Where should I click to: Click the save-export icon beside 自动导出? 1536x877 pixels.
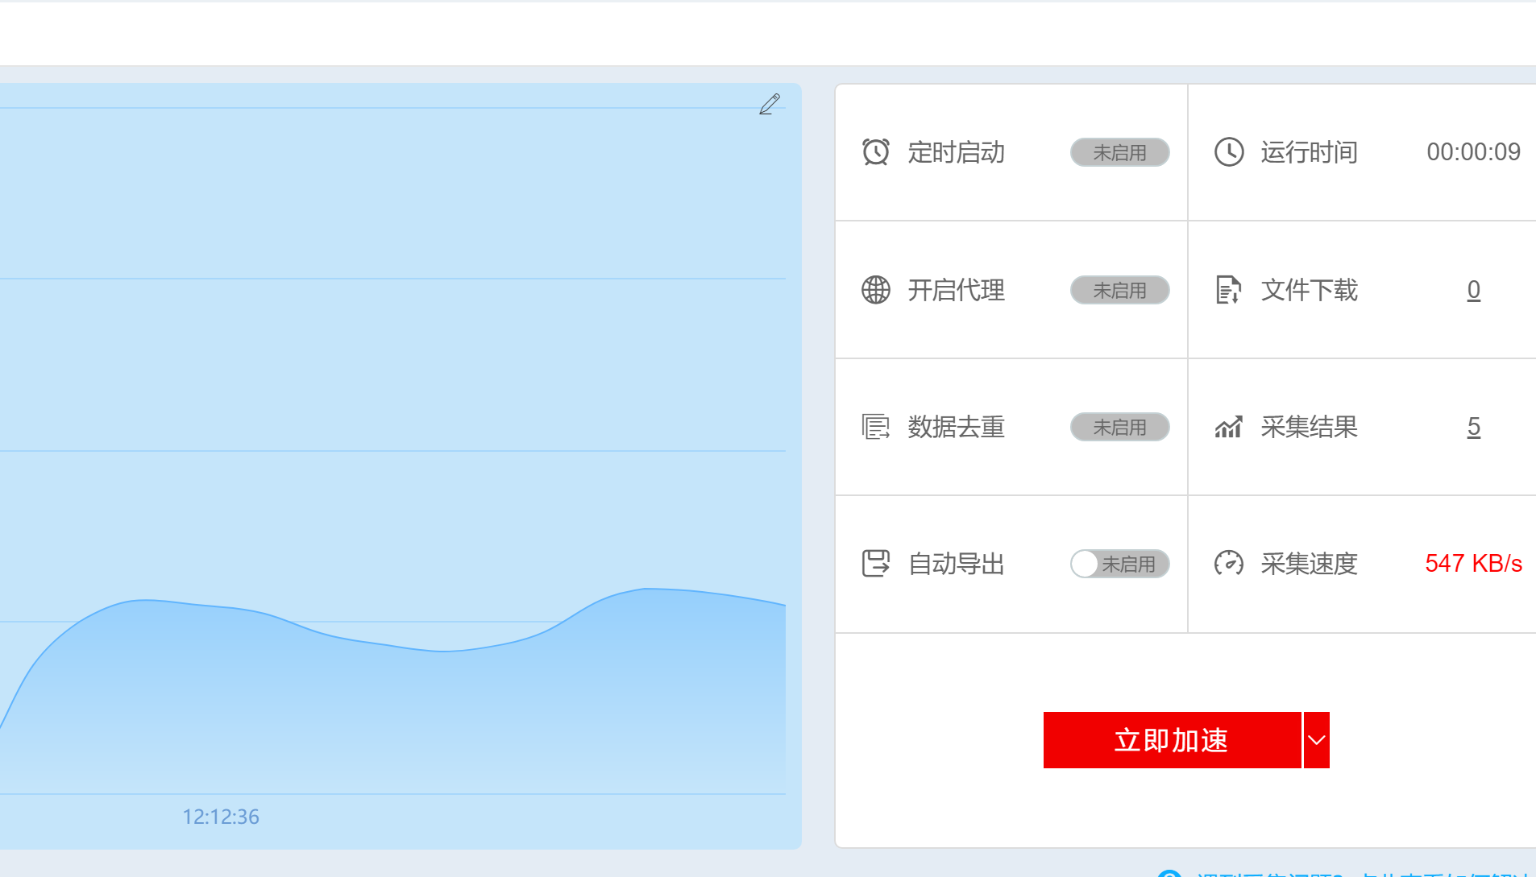[875, 563]
